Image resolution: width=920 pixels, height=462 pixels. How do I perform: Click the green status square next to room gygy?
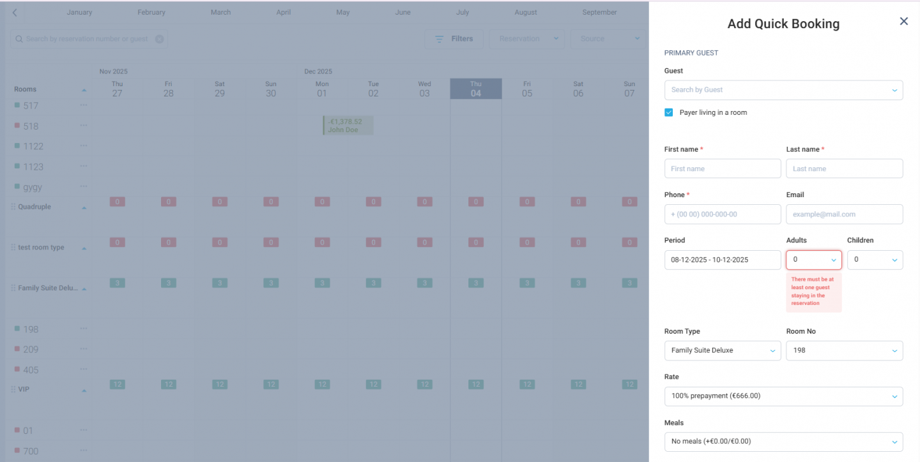point(17,186)
